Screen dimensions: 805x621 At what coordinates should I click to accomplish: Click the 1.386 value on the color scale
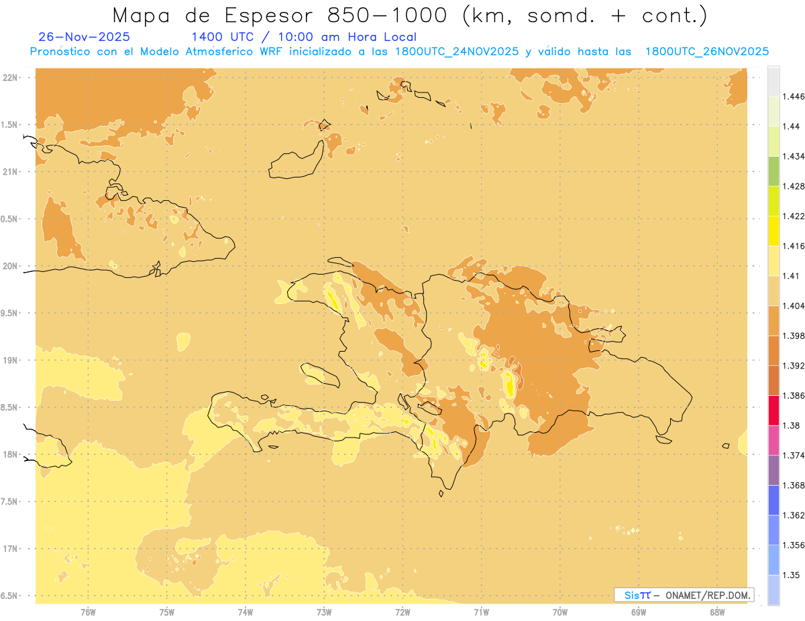tap(794, 395)
